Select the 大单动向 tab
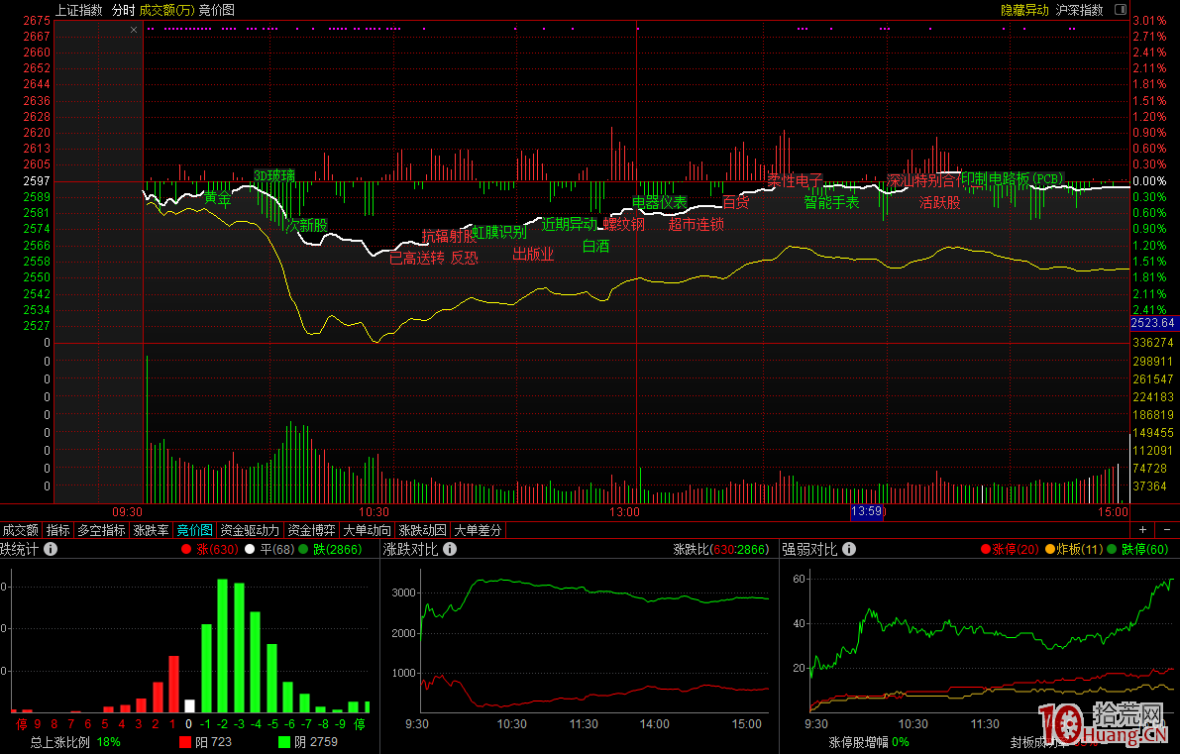This screenshot has height=754, width=1180. click(367, 530)
